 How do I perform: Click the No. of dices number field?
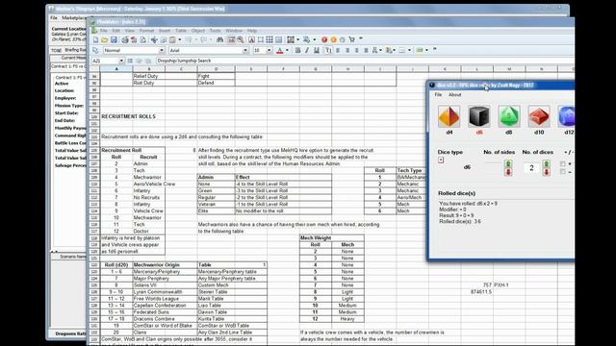coord(532,168)
